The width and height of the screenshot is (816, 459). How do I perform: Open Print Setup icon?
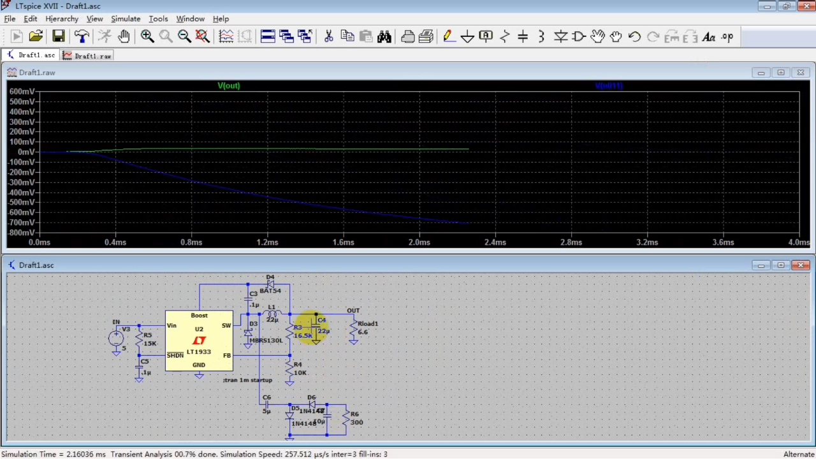(426, 36)
